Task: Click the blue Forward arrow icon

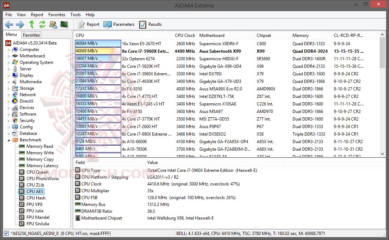Action: tap(20, 24)
